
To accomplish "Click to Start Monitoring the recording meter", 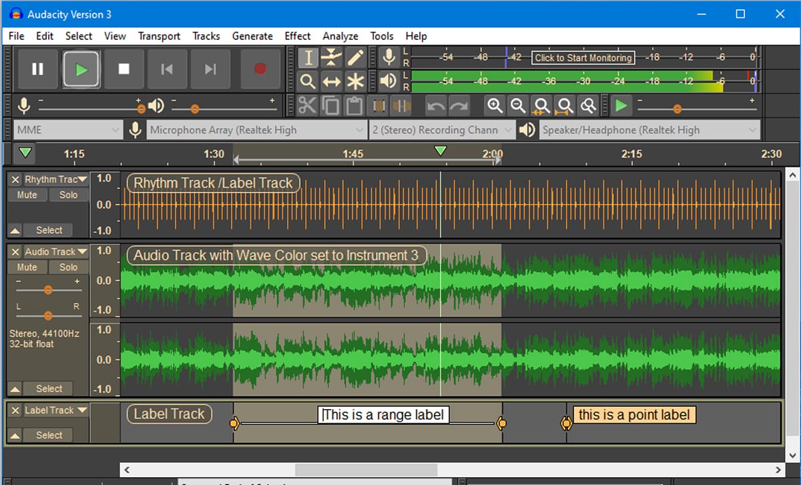I will [581, 58].
